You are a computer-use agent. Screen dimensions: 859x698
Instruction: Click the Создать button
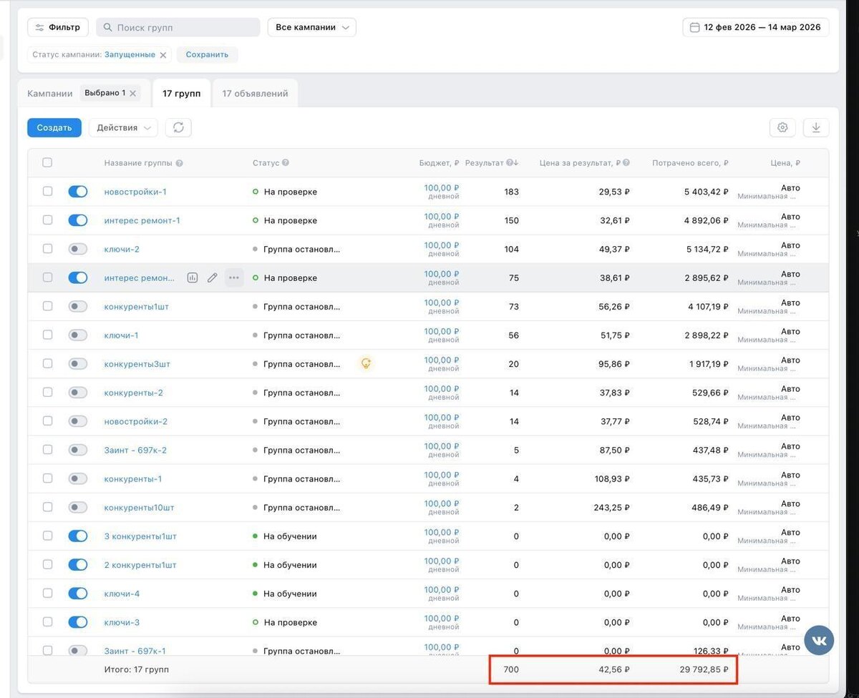[54, 127]
